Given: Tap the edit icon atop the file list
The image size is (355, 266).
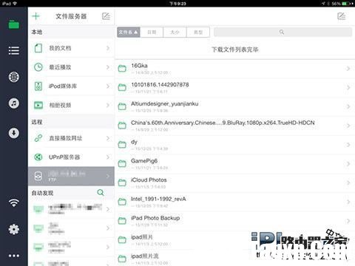Looking at the screenshot, I should tap(342, 16).
